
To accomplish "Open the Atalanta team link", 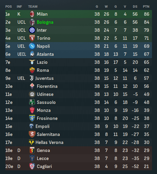I will (45, 54).
